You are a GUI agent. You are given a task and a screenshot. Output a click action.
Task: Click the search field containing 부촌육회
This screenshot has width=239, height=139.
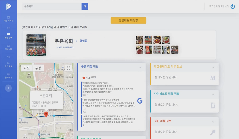[x=52, y=6]
